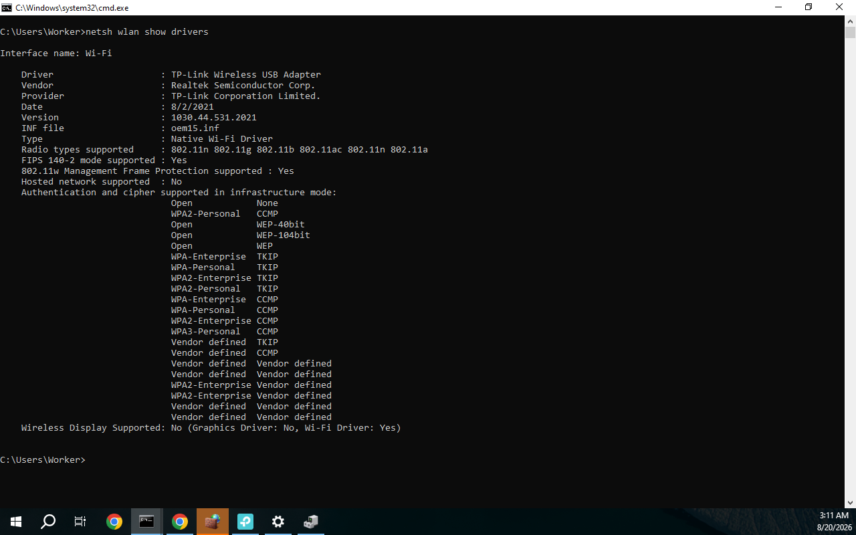
Task: Click the scrollbar up arrow
Action: click(850, 21)
